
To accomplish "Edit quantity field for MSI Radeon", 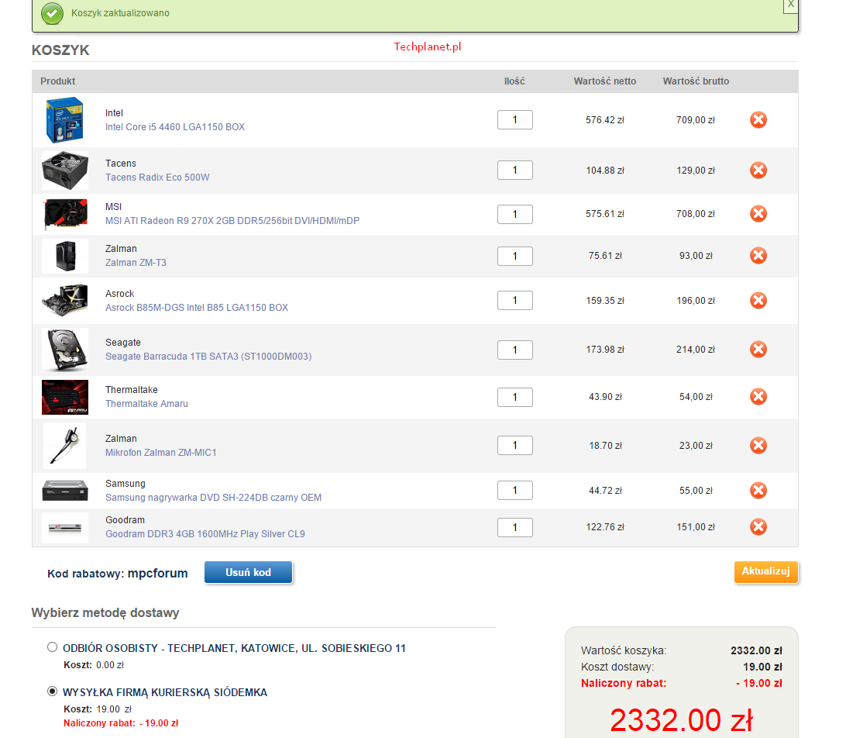I will (514, 214).
